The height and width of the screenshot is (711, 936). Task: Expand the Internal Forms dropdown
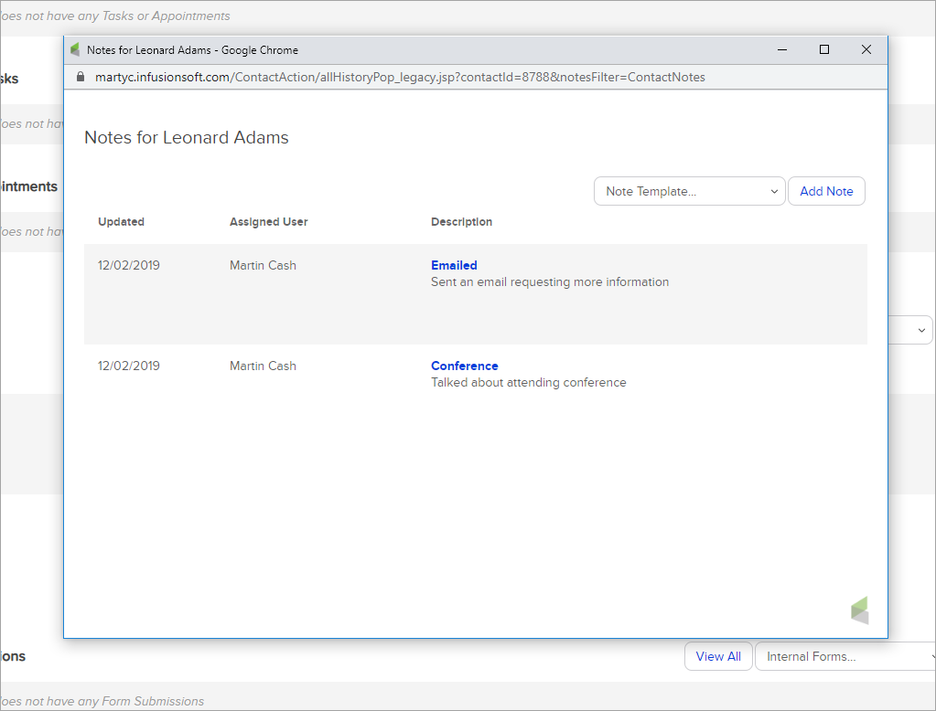pos(845,656)
